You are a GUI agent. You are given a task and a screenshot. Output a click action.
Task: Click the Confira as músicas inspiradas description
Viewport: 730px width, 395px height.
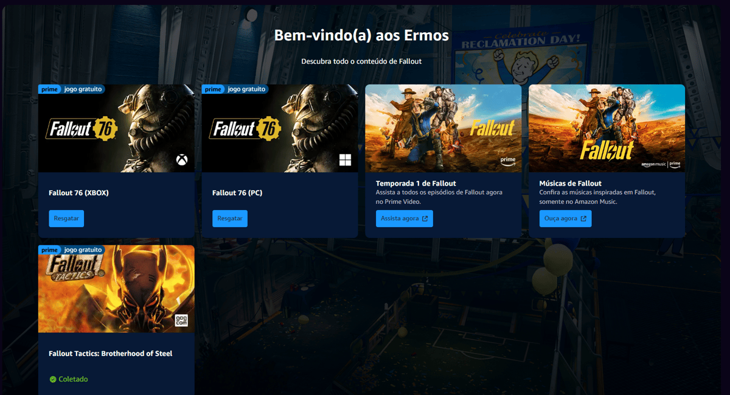(x=597, y=197)
